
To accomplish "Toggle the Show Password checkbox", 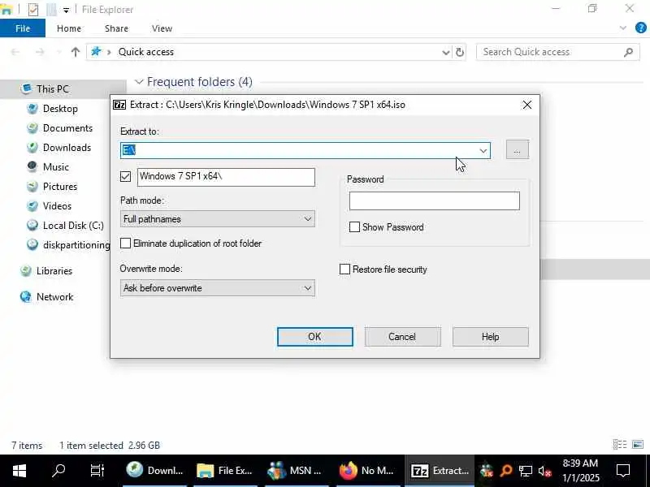I will pyautogui.click(x=354, y=227).
